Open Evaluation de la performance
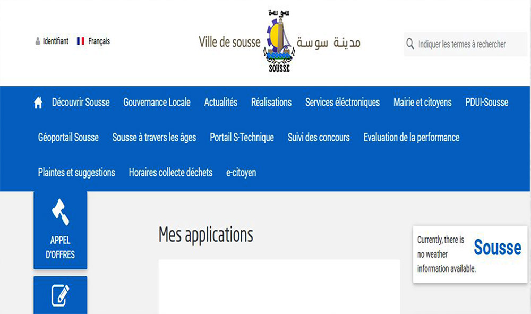The width and height of the screenshot is (531, 314). point(412,138)
